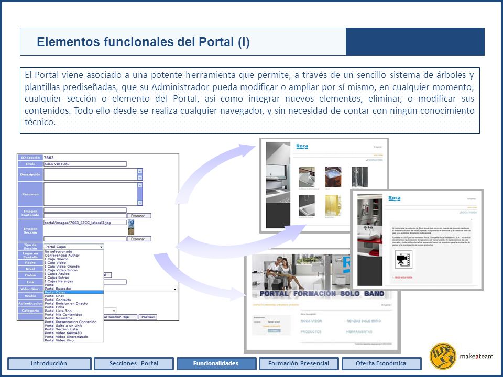
Task: Open the TIENDAS SOLO BAÑO link
Action: click(x=364, y=321)
